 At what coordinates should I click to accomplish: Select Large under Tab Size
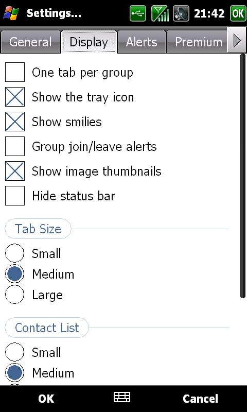click(15, 295)
